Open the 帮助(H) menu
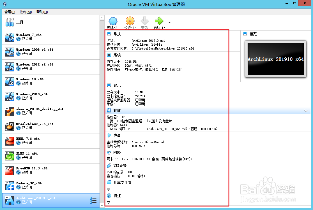Screen dimensions: 313x210 pyautogui.click(x=42, y=12)
